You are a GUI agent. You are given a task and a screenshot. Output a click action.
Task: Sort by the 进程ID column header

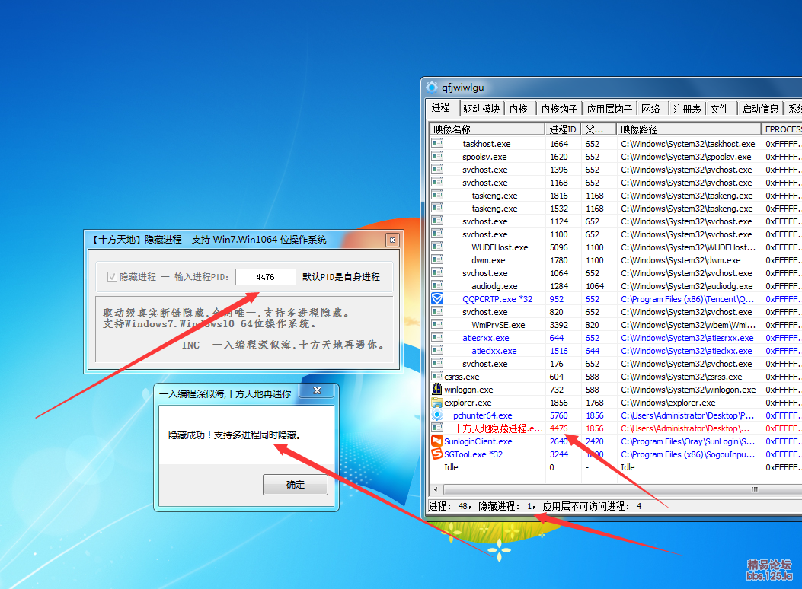563,129
